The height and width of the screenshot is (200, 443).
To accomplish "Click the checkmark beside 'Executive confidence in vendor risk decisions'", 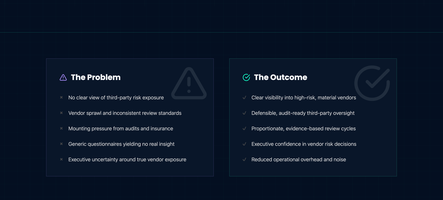I will click(244, 144).
